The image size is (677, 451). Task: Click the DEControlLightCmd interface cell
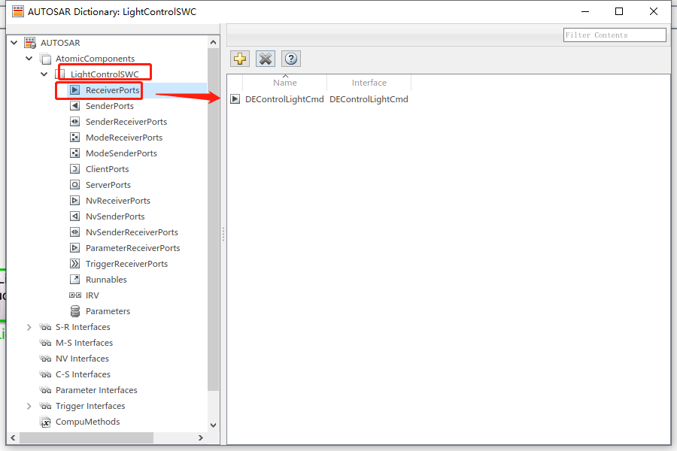pyautogui.click(x=369, y=99)
